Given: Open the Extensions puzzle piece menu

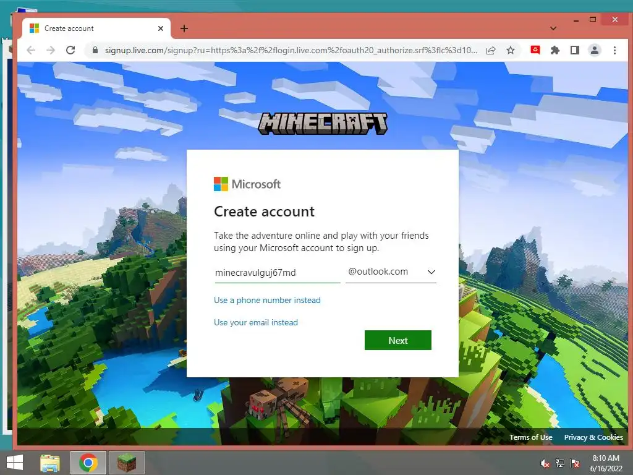Looking at the screenshot, I should pyautogui.click(x=555, y=50).
